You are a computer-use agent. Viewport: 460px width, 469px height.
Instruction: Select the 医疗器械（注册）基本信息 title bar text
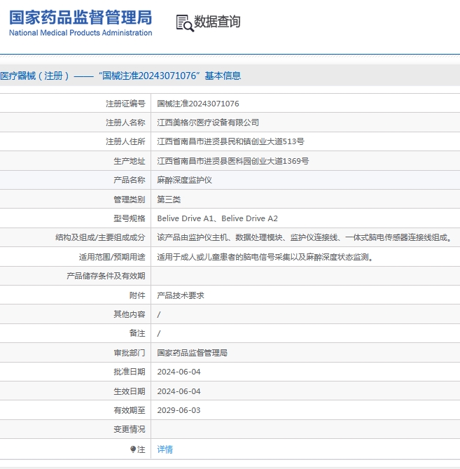(120, 76)
